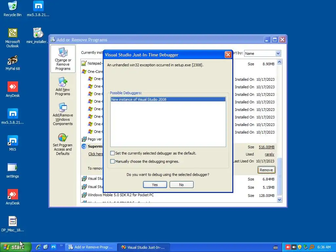Click the red AnyDesk tray icon
The image size is (336, 252).
click(x=287, y=247)
